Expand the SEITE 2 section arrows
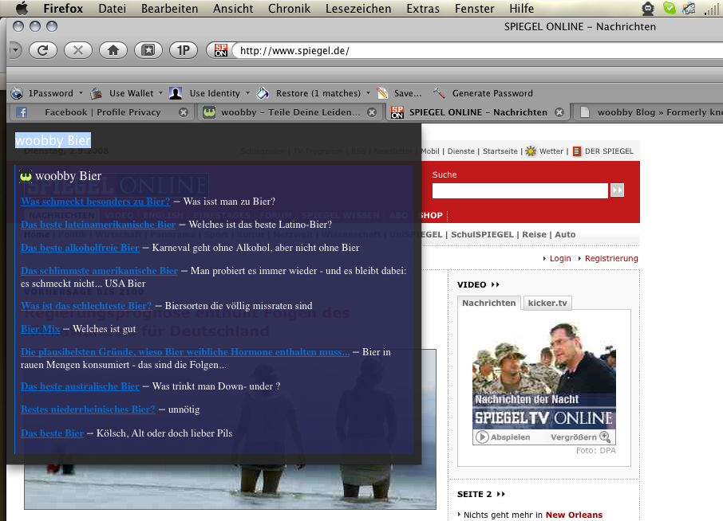This screenshot has height=521, width=723. click(x=500, y=494)
